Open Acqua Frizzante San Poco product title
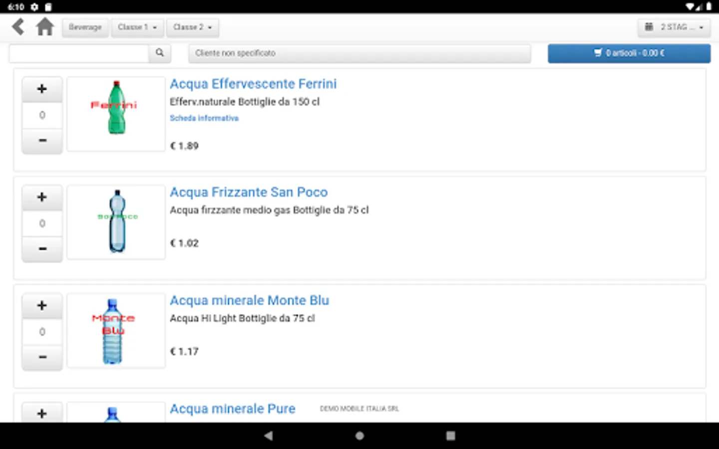Viewport: 719px width, 449px height. click(x=249, y=192)
